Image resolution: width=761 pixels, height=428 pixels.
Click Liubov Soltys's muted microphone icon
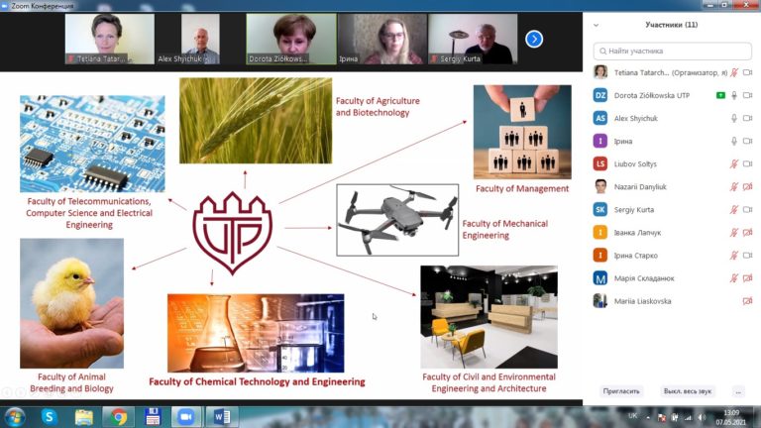click(x=734, y=164)
